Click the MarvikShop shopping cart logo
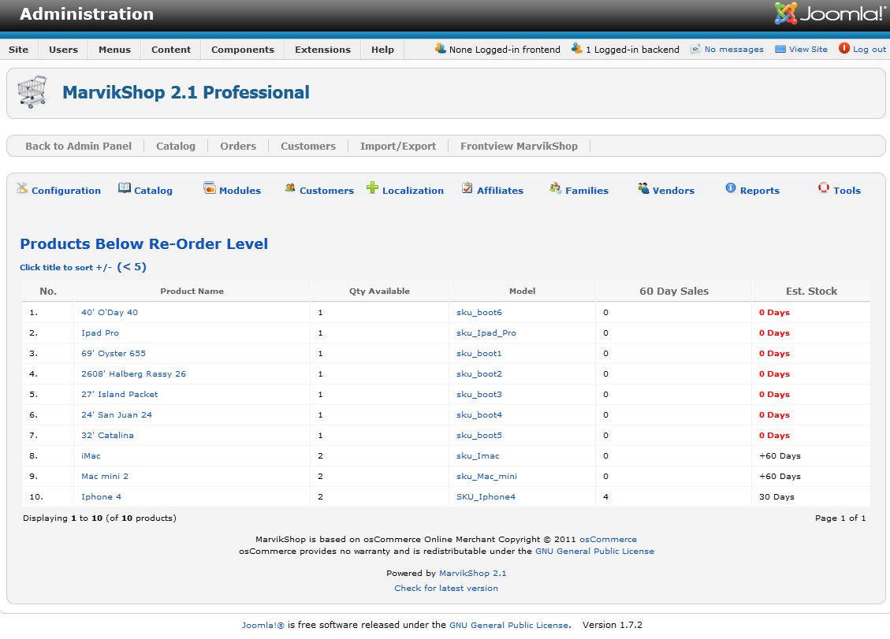890x639 pixels. coord(32,92)
